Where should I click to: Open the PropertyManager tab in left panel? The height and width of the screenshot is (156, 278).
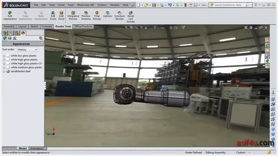(x=11, y=33)
